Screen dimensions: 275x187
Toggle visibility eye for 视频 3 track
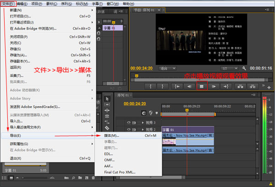pos(129,123)
